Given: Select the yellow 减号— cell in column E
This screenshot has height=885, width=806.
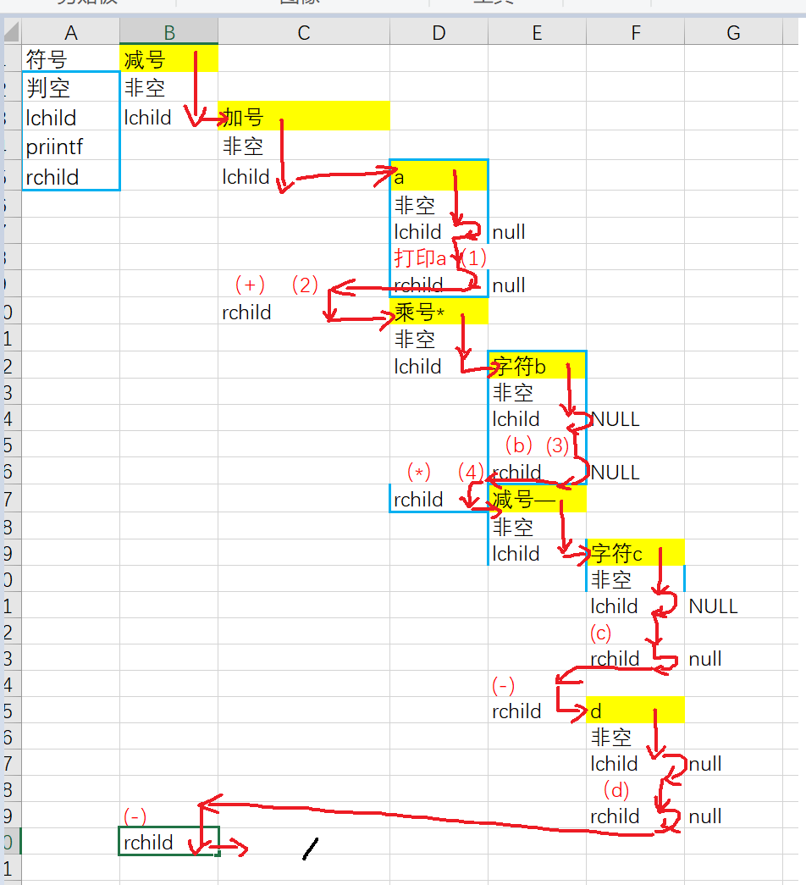Looking at the screenshot, I should 537,499.
